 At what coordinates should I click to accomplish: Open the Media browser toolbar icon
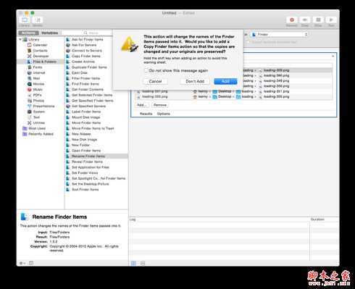(38, 20)
